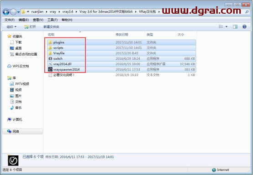The width and height of the screenshot is (253, 175).
Task: Click the vrayspawner2014 application icon
Action: pyautogui.click(x=50, y=69)
